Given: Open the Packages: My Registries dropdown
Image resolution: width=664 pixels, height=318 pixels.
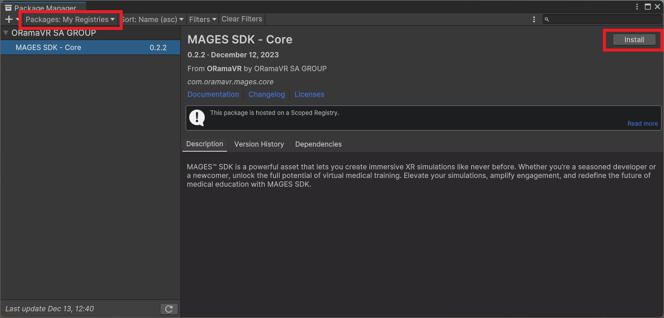Looking at the screenshot, I should tap(70, 20).
